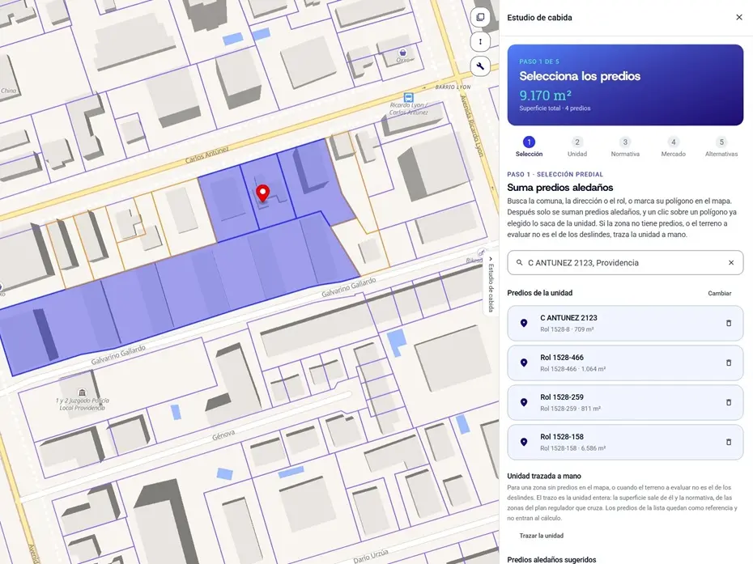Click Rol 1528-158 · 6.586 m² detail text
The width and height of the screenshot is (753, 564).
[572, 448]
